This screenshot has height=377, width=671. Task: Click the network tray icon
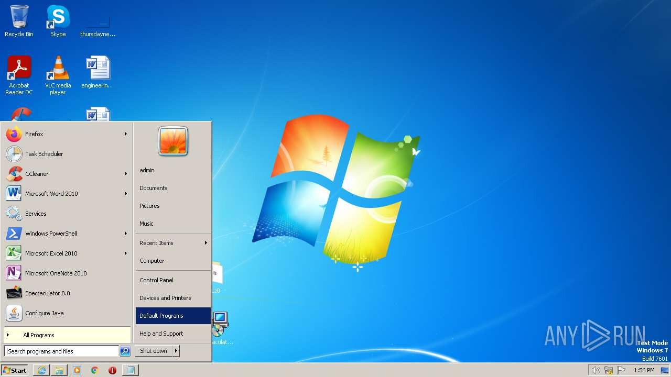click(x=609, y=370)
